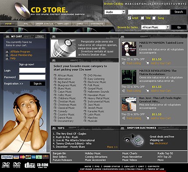Open footer Privacy Policy link
Screen dimensions: 188x172
(136, 169)
